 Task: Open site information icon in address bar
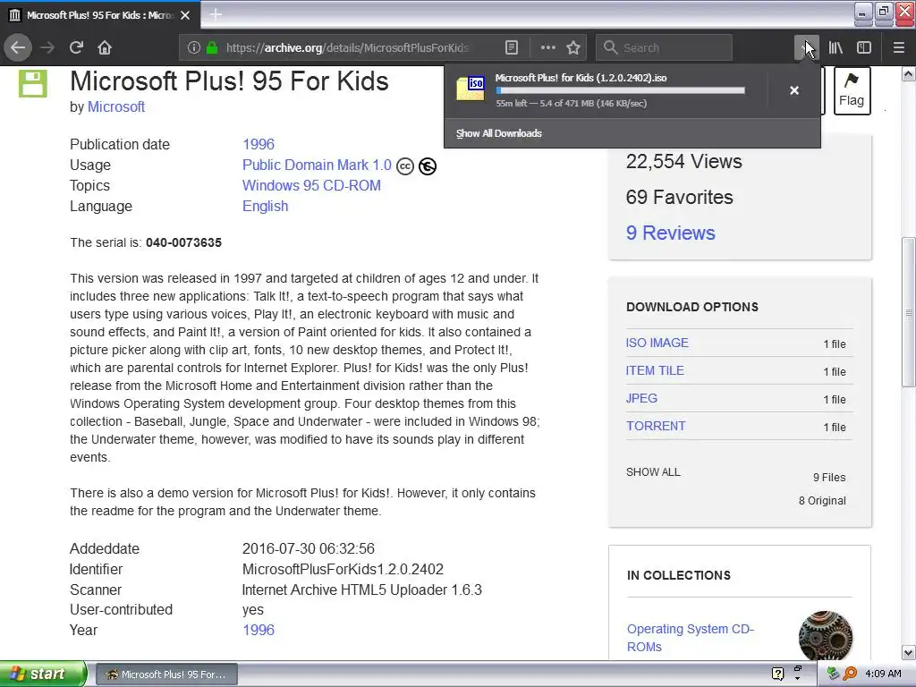coord(194,47)
